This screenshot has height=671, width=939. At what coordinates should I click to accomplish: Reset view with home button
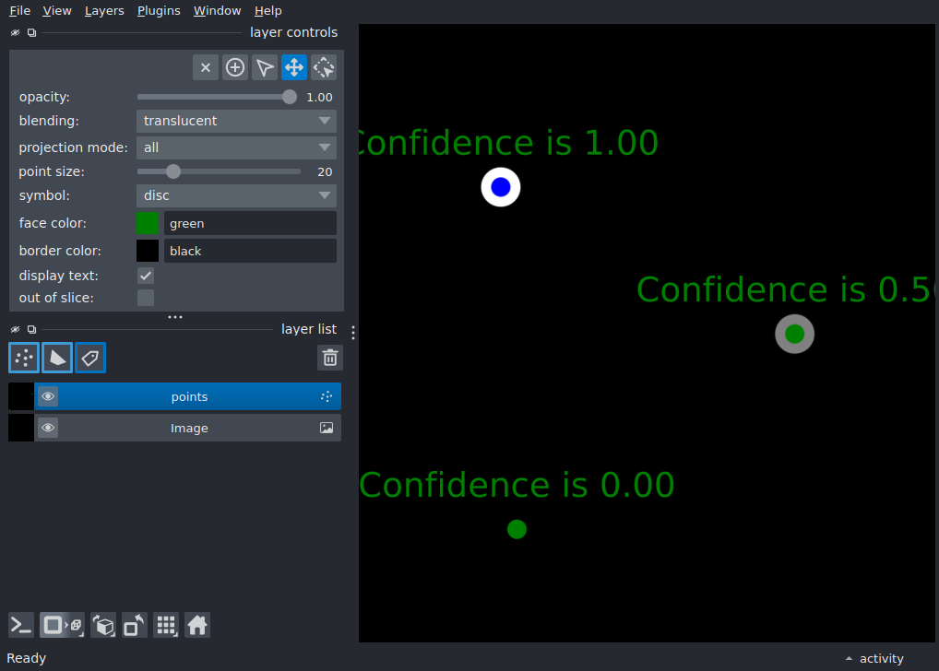(x=197, y=626)
